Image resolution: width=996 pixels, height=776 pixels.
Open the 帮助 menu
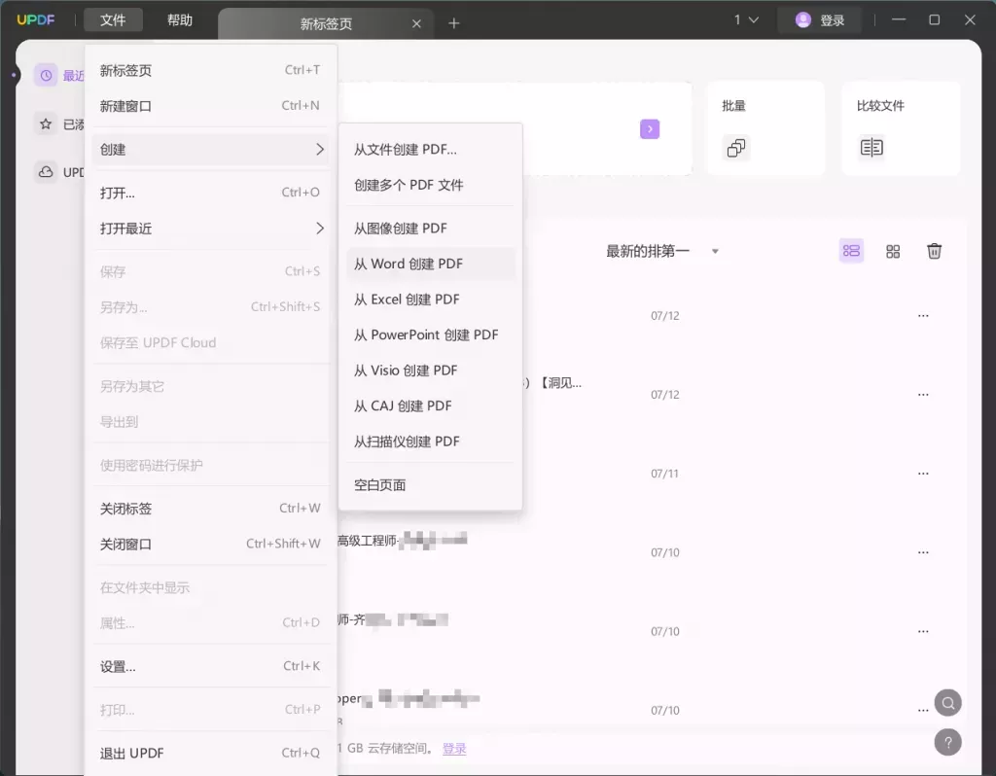[x=180, y=20]
